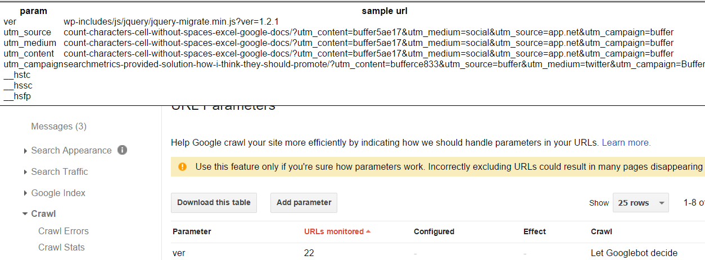Click the Effect column header
Image resolution: width=705 pixels, height=260 pixels.
[534, 231]
